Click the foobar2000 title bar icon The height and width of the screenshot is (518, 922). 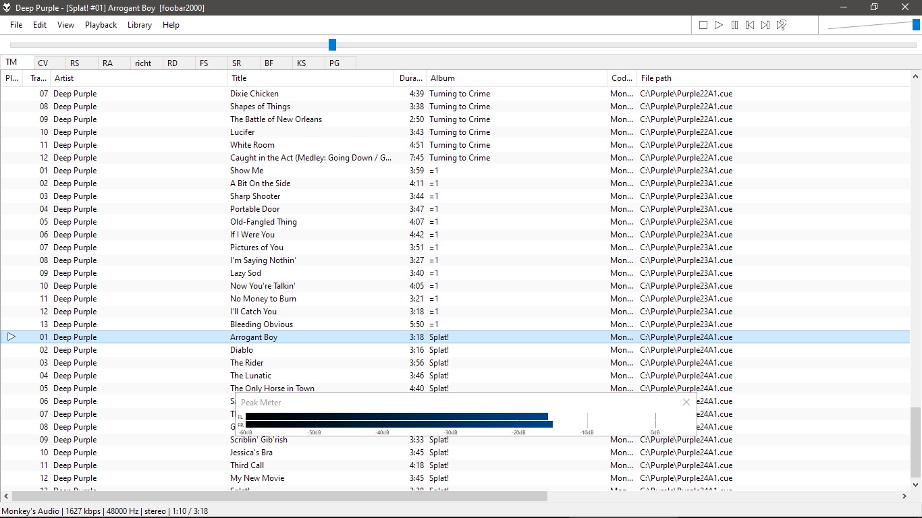pos(7,7)
